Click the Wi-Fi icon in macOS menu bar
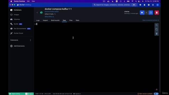 pyautogui.click(x=132, y=1)
